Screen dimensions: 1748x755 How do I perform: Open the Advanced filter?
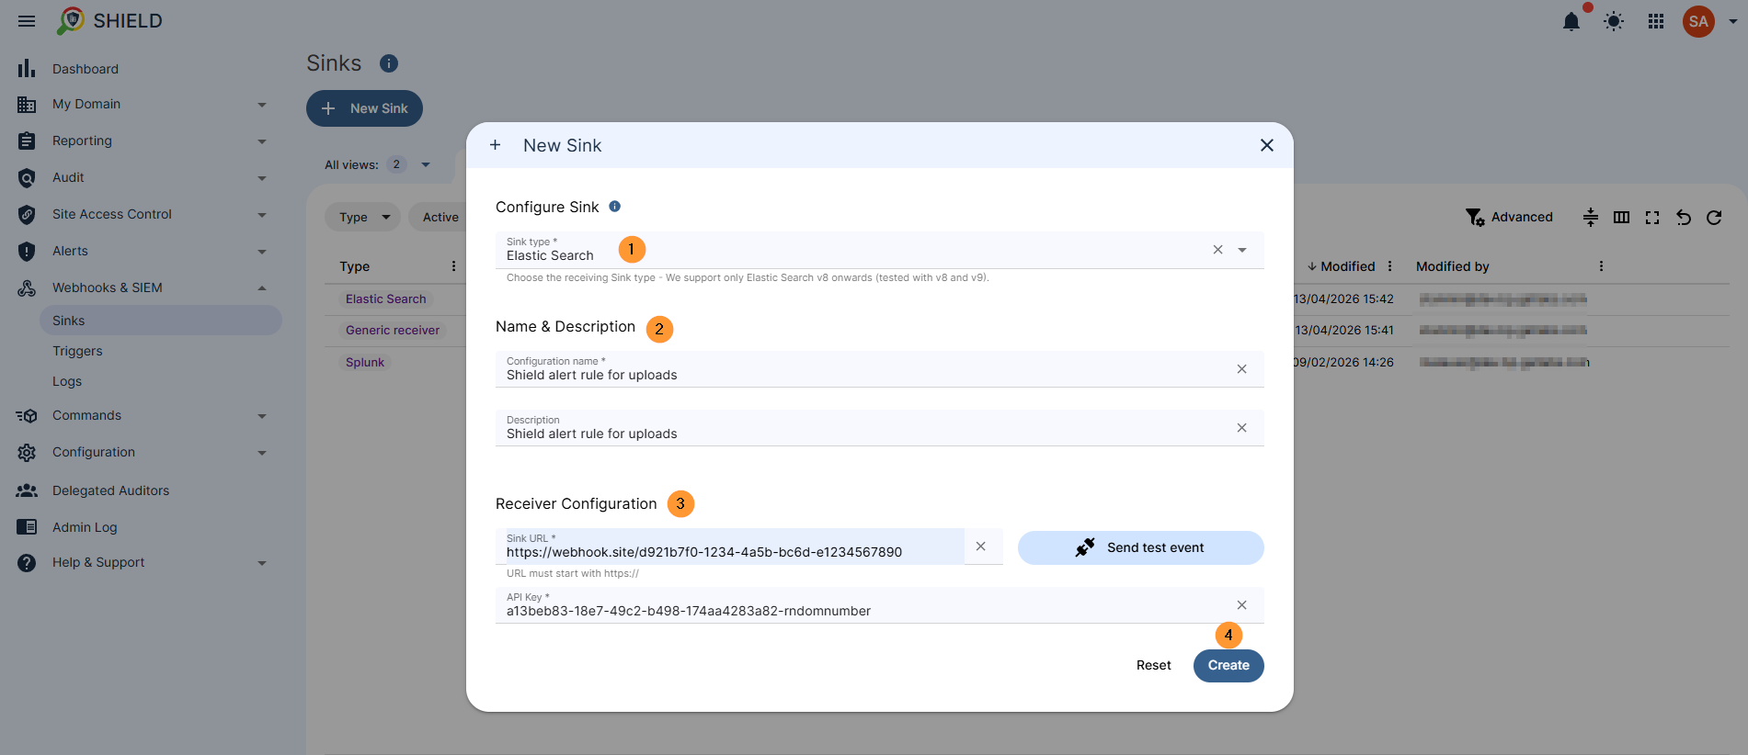(x=1510, y=217)
